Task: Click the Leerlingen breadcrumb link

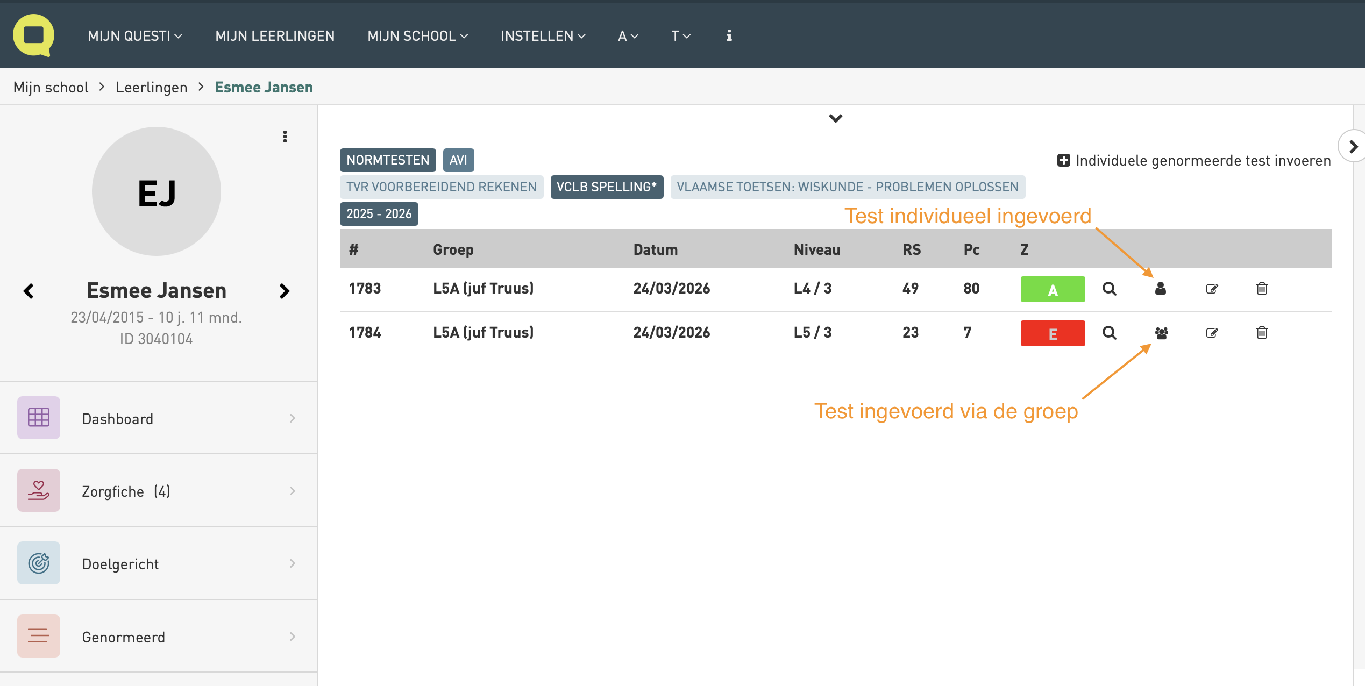Action: point(151,87)
